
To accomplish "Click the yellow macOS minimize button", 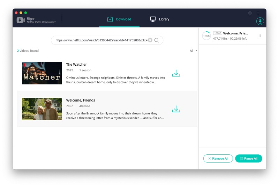I will click(21, 13).
